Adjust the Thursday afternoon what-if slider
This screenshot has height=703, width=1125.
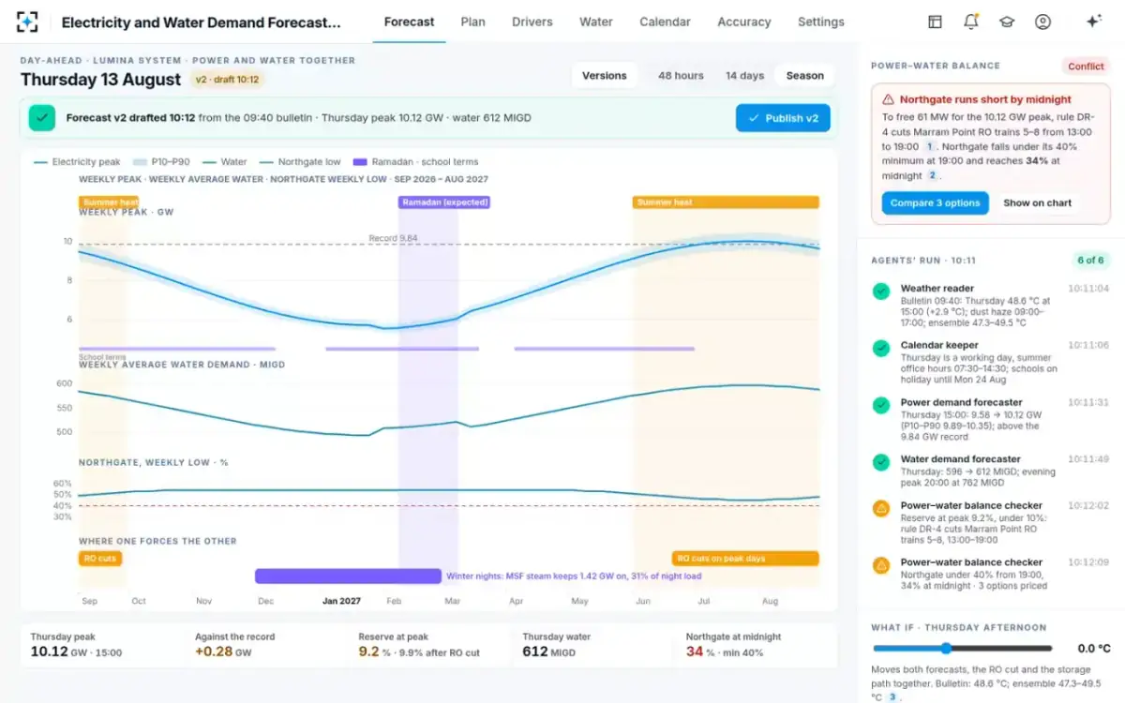tap(962, 649)
